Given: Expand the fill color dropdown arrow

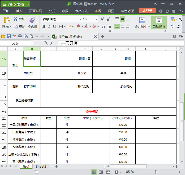Looking at the screenshot, I should (82, 26).
